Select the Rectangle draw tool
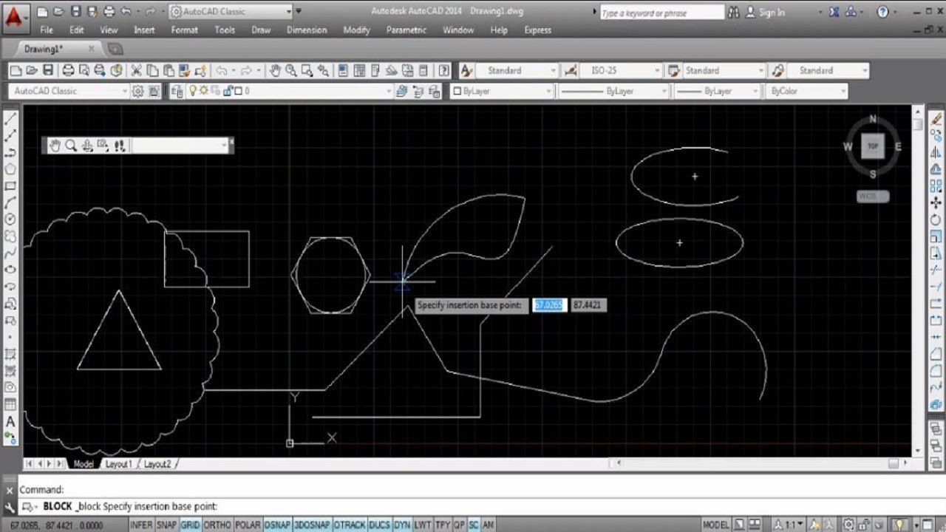Image resolution: width=946 pixels, height=532 pixels. 10,186
